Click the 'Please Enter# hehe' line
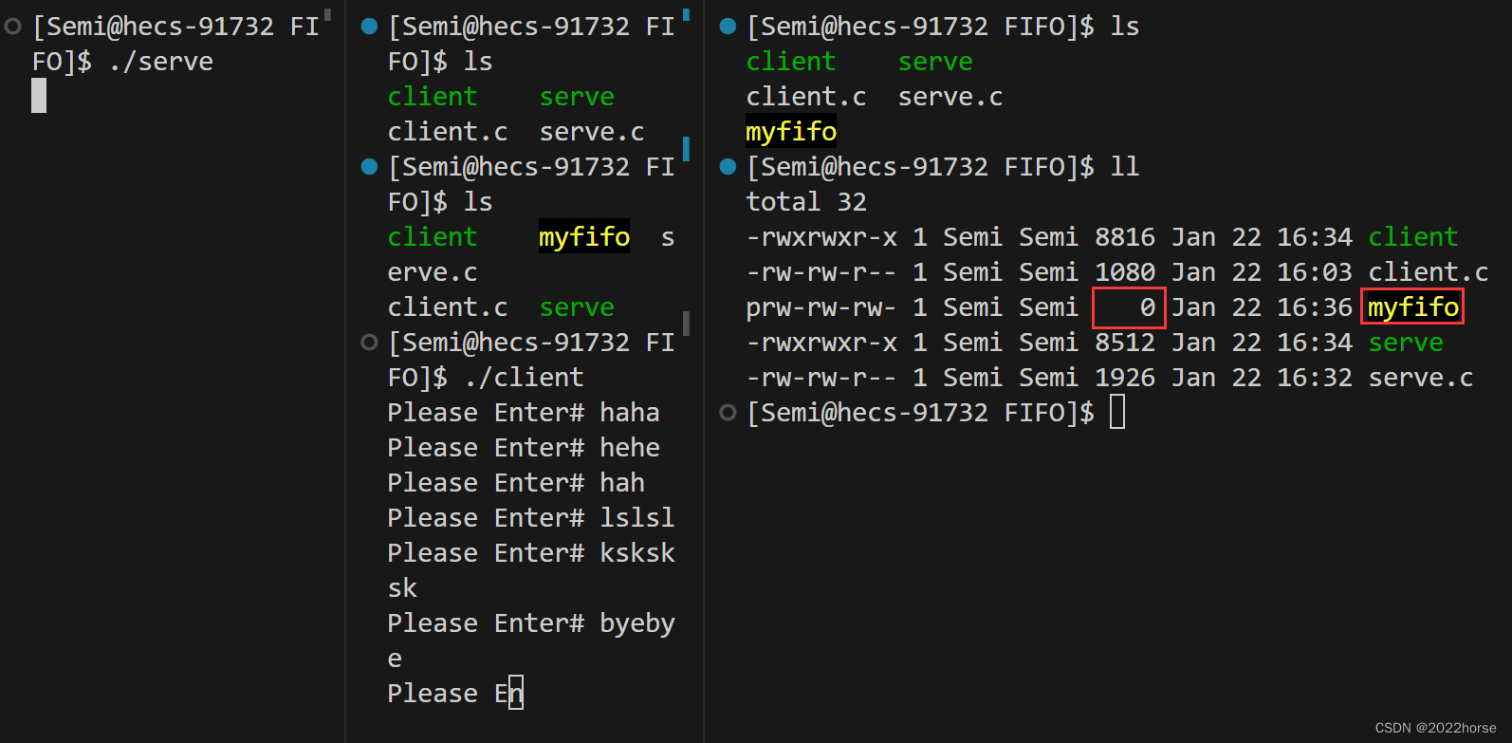1512x743 pixels. (524, 448)
